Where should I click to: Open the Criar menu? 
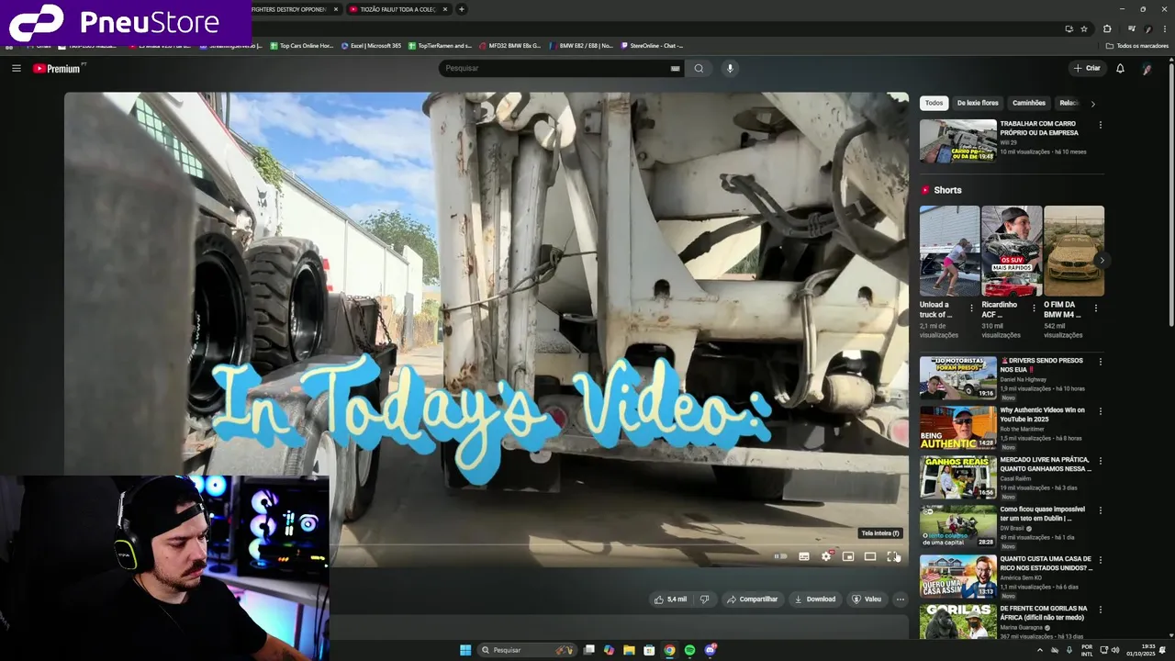click(1087, 68)
